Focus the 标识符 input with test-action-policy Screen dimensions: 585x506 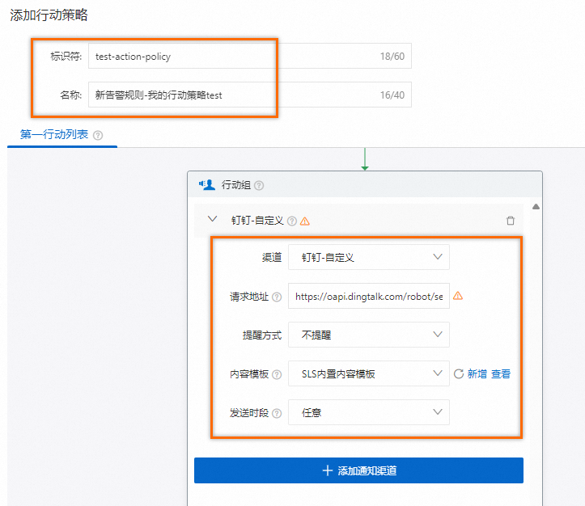pyautogui.click(x=250, y=57)
